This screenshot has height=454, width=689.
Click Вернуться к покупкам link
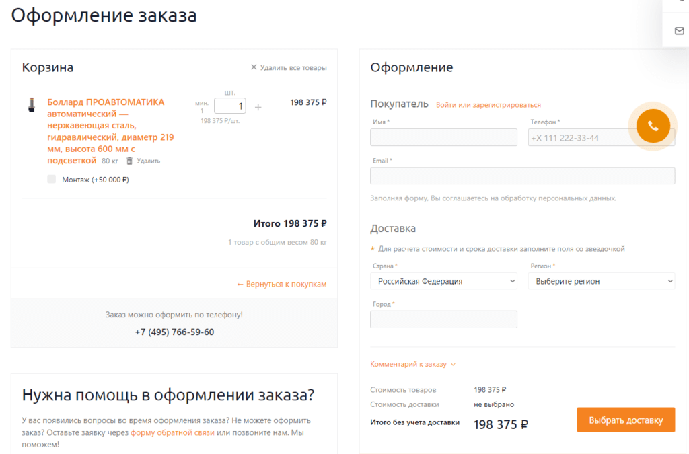click(x=282, y=284)
